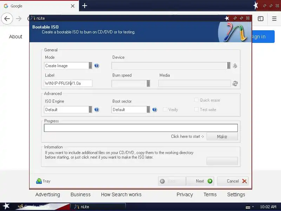This screenshot has height=211, width=281.
Task: Click the nLite title bar icon
Action: pyautogui.click(x=33, y=18)
